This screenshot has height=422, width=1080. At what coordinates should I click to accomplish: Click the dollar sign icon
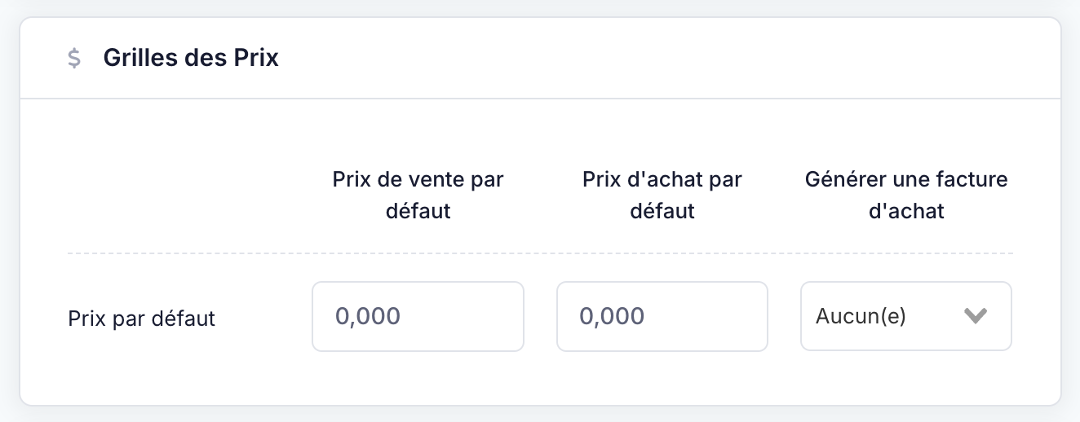74,59
